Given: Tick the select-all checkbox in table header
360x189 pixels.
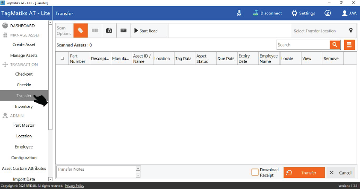Looking at the screenshot, I should click(x=62, y=58).
